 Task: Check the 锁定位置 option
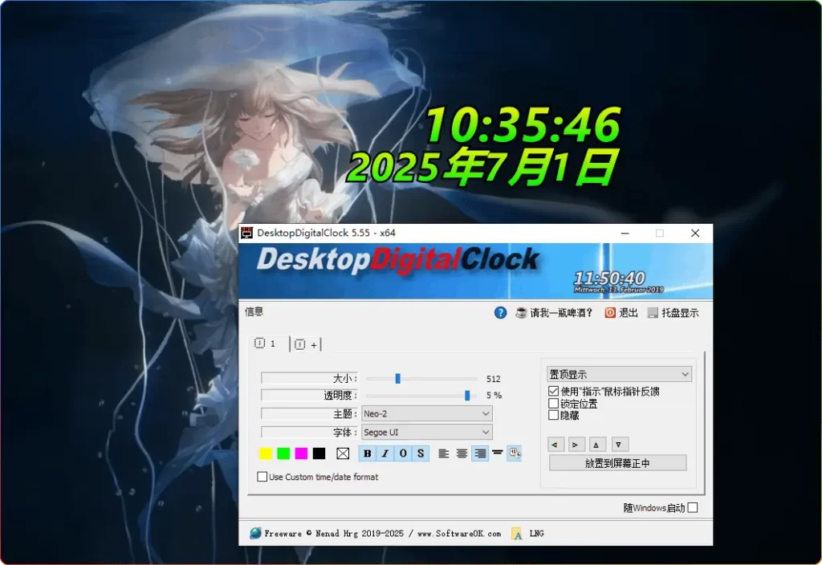(x=554, y=404)
